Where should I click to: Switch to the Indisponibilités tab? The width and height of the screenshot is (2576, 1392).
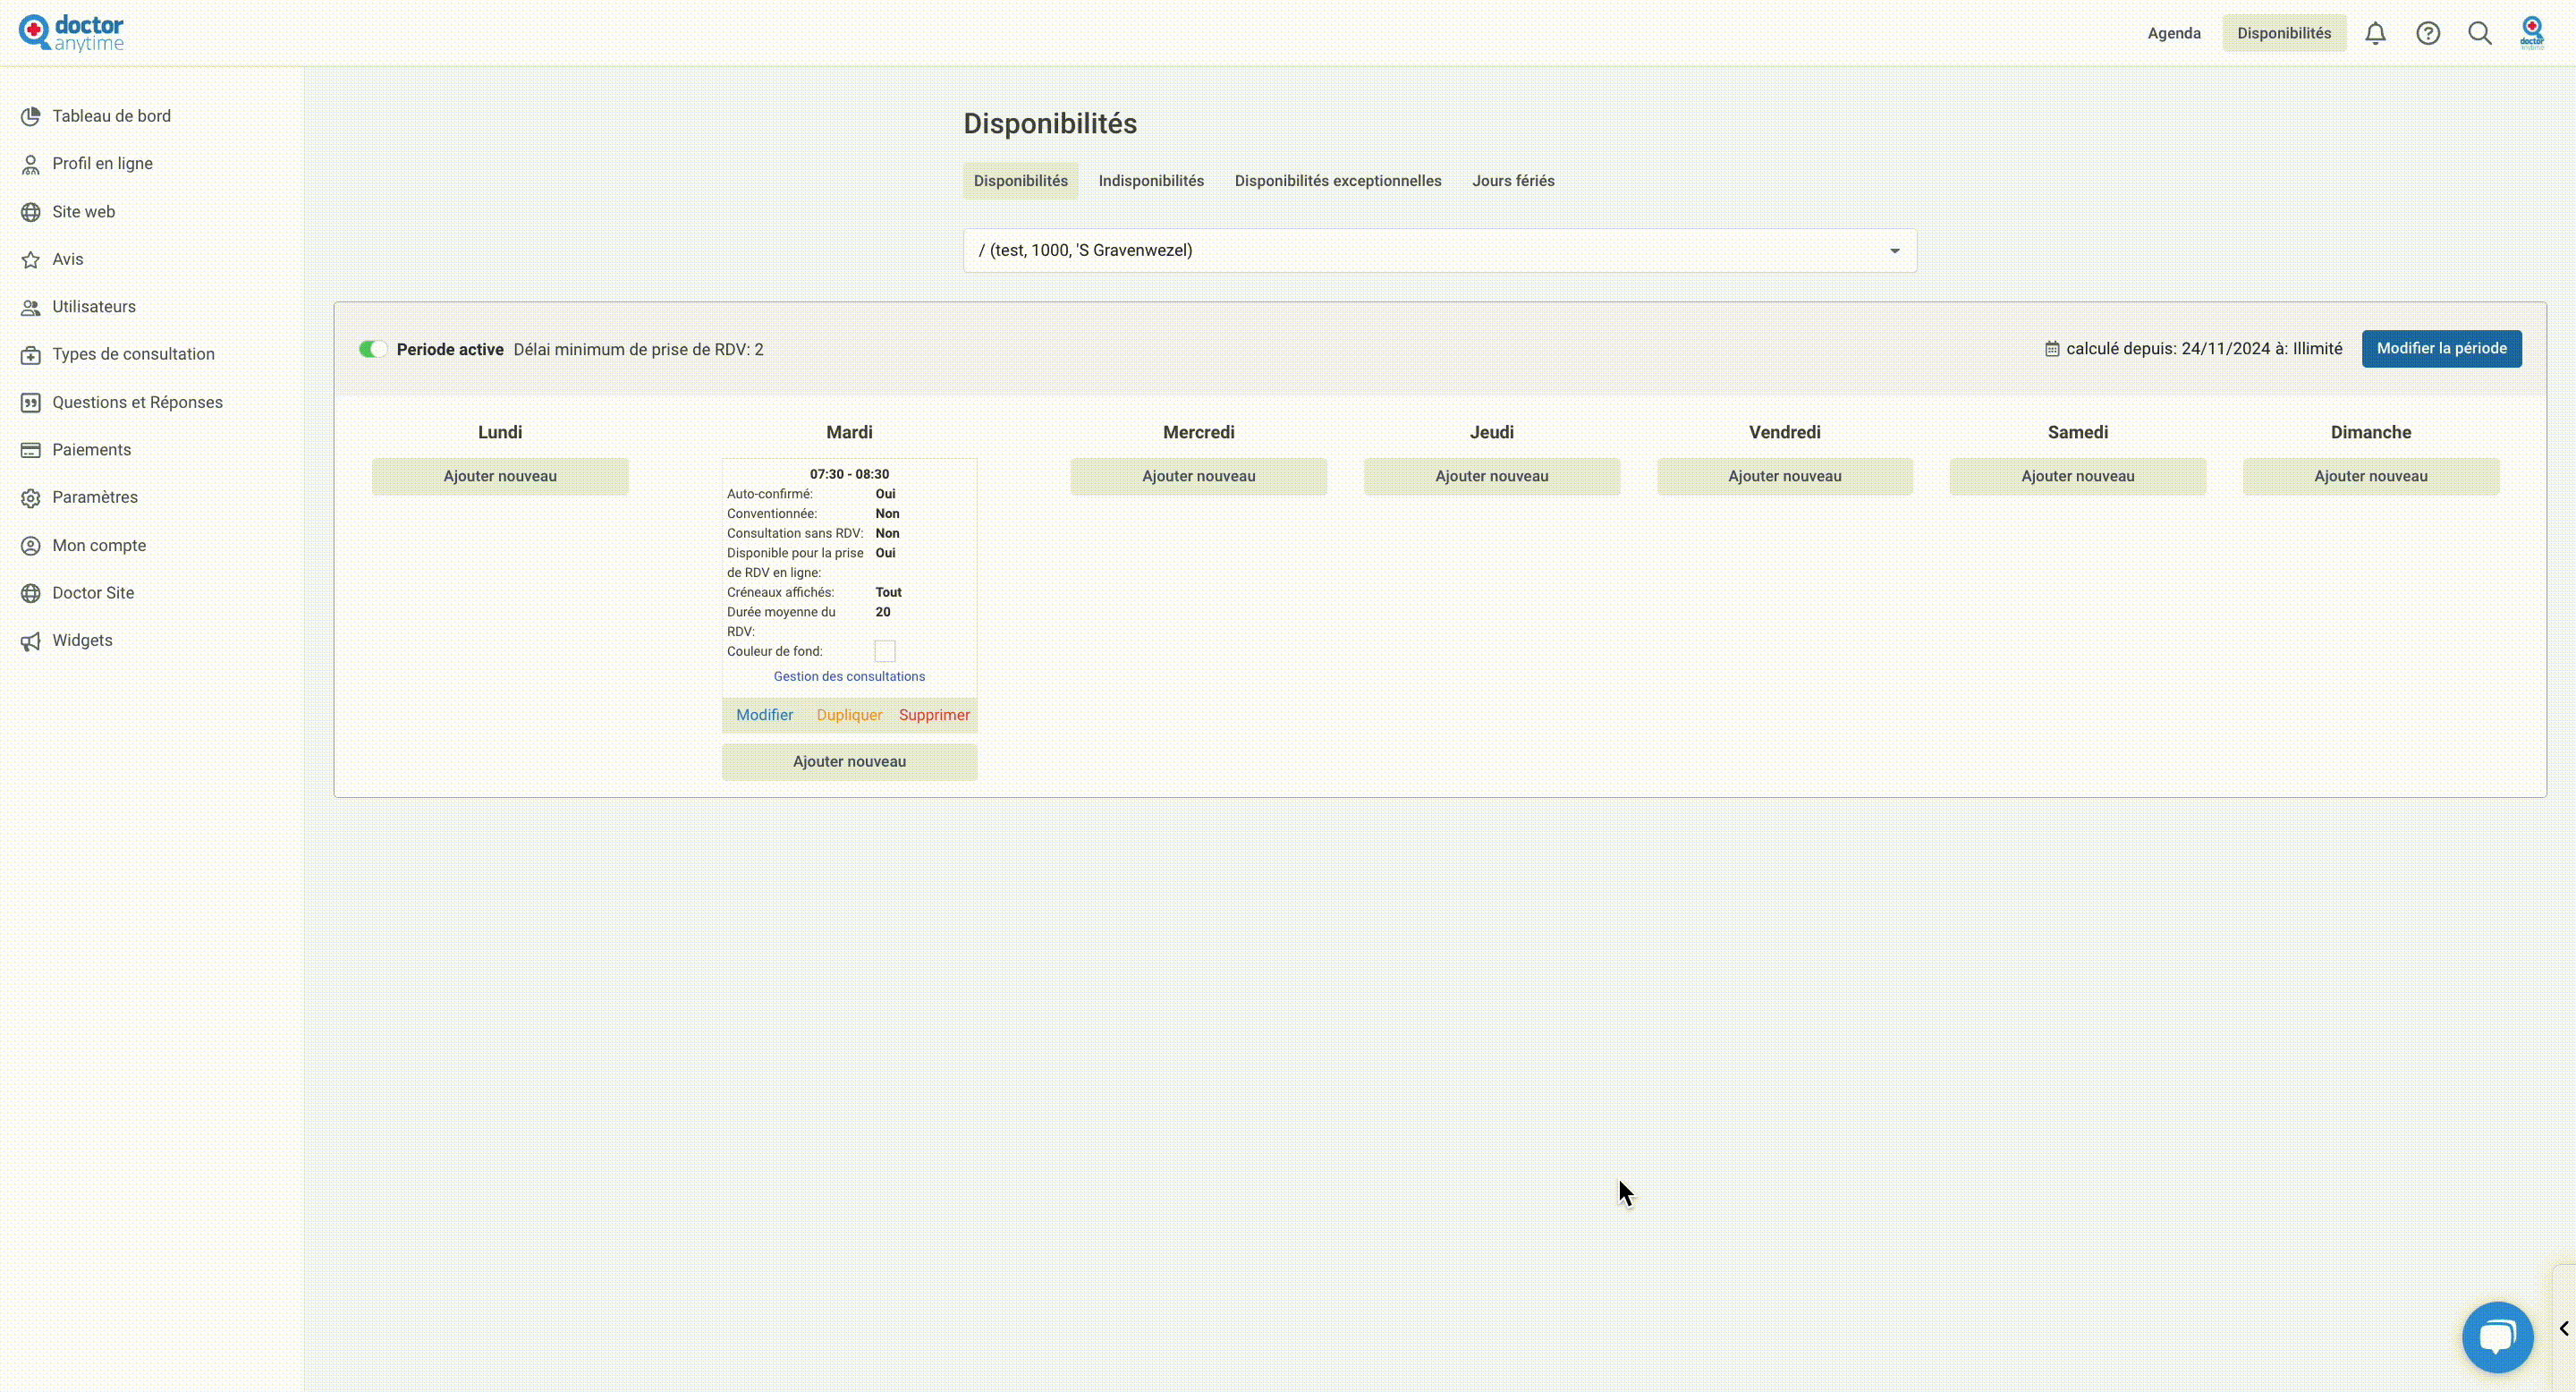pos(1151,181)
